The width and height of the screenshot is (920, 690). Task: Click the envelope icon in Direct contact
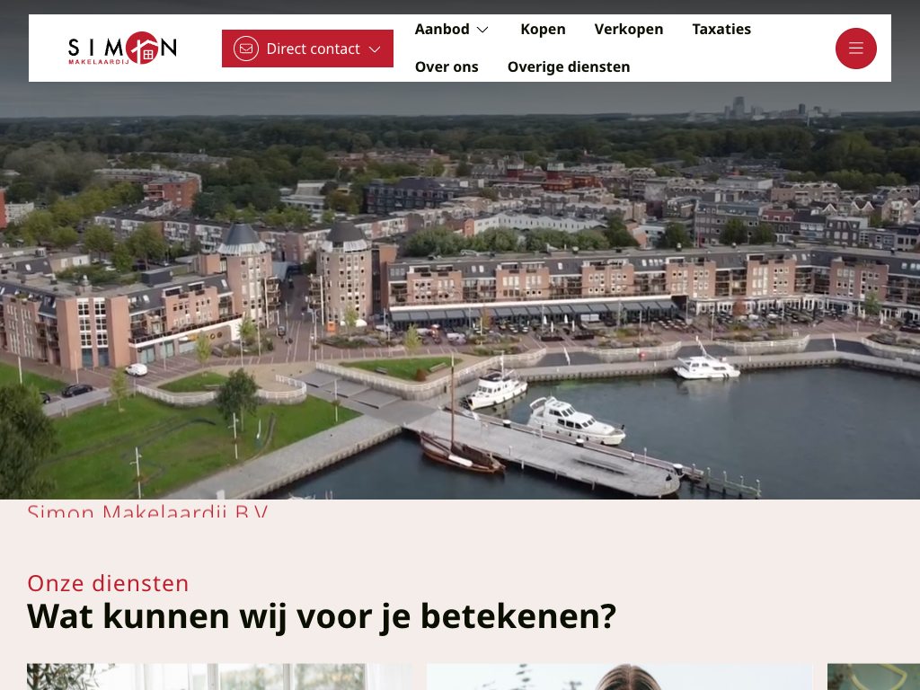pos(246,49)
